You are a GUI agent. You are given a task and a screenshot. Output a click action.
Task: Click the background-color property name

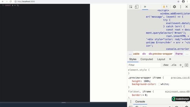143,84
